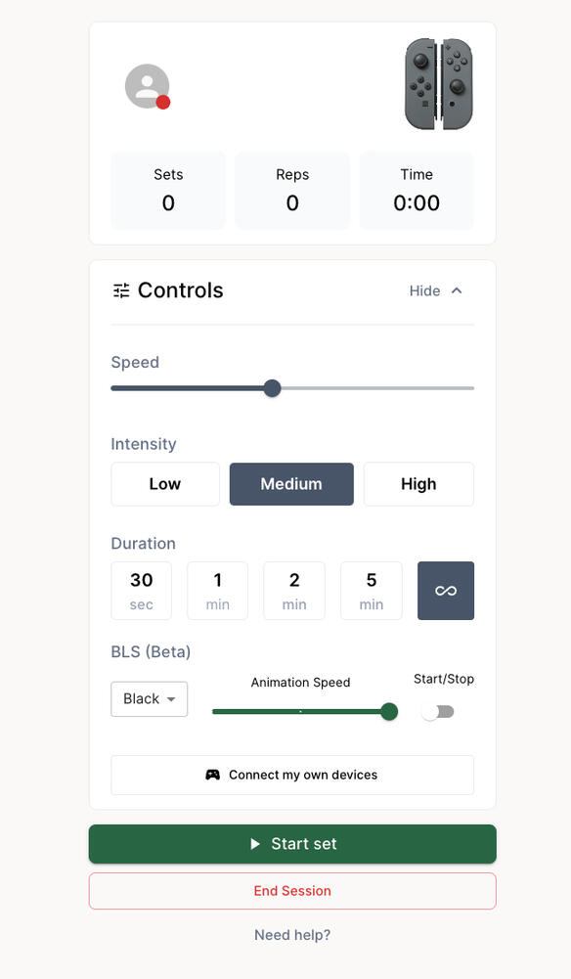Click the gamepad icon beside Connect
The width and height of the screenshot is (571, 979).
[x=213, y=775]
